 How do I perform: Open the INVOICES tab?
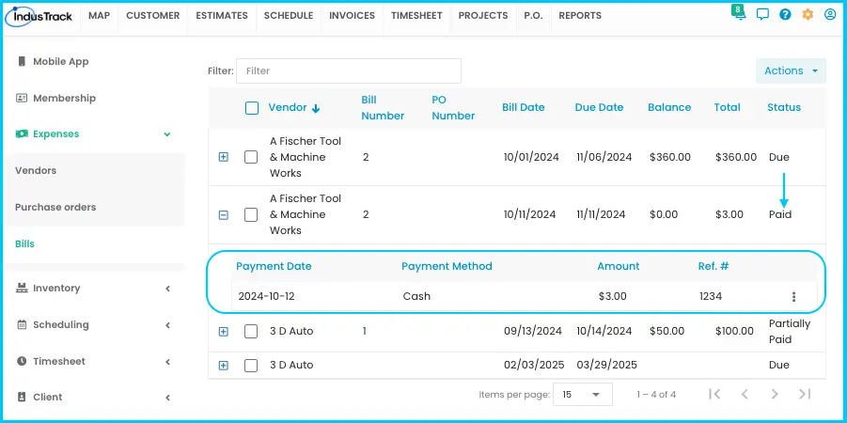pos(353,16)
